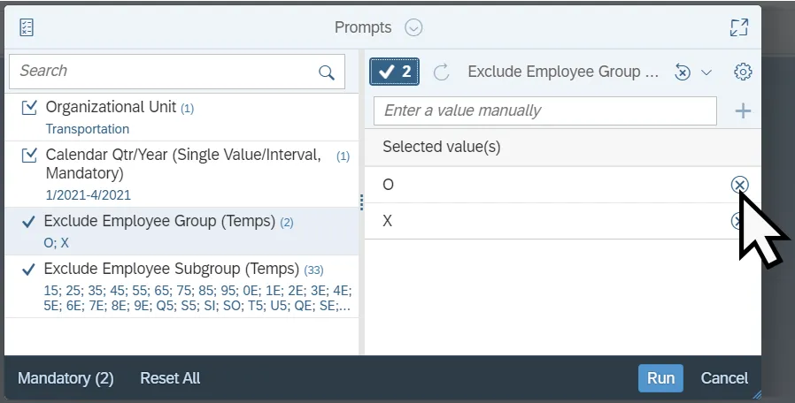Select the Organizational Unit prompt
This screenshot has height=403, width=795.
[111, 107]
